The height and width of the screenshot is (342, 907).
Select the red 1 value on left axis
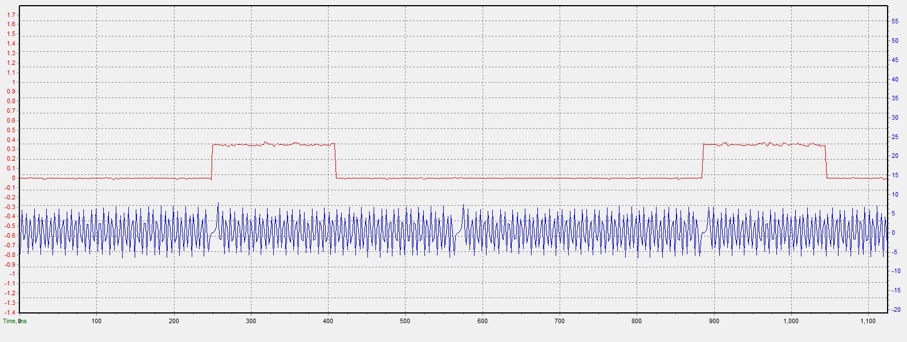coord(13,82)
